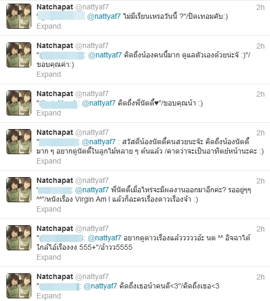Open the 2h timestamp of the first tweet
This screenshot has height=301, width=270.
pyautogui.click(x=261, y=7)
